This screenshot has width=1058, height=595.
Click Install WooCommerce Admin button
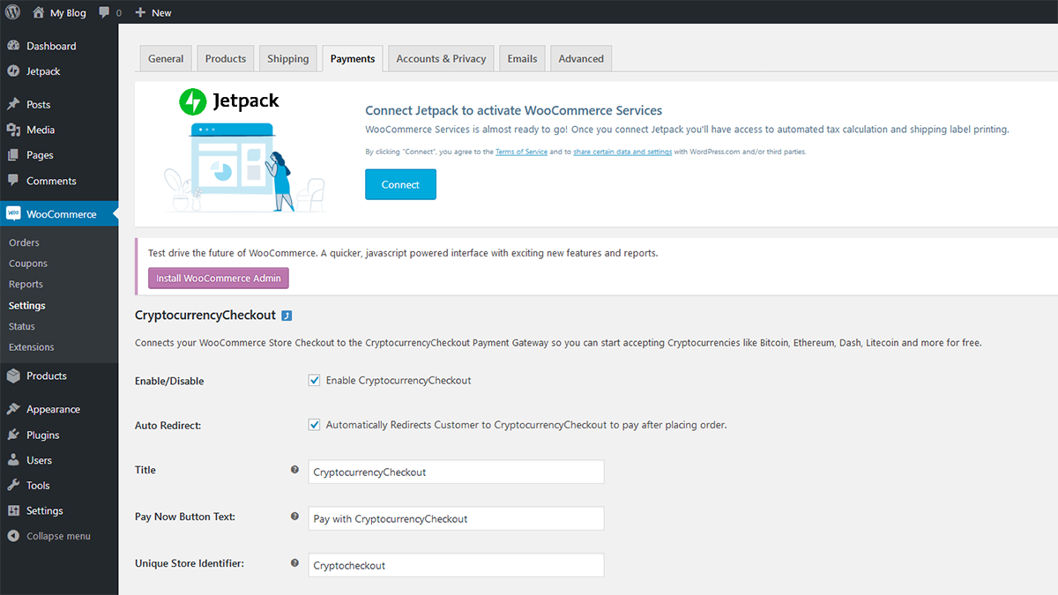click(219, 278)
